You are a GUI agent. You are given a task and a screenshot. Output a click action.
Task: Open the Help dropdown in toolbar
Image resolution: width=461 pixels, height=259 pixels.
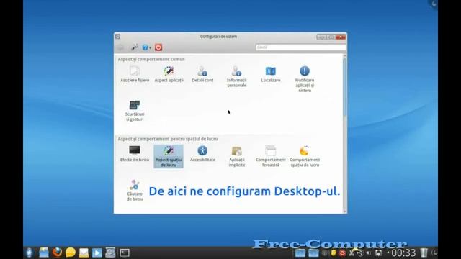(x=146, y=47)
